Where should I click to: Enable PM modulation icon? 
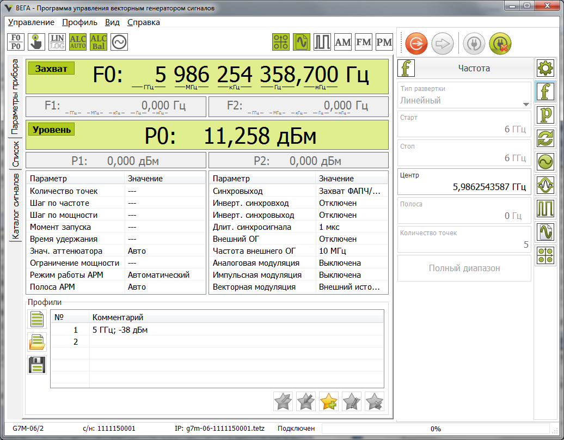pos(384,42)
